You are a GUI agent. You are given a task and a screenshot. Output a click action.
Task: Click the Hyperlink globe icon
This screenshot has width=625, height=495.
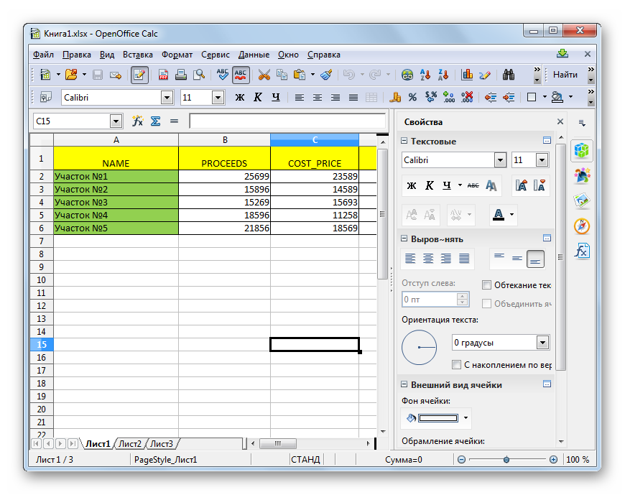pos(407,75)
